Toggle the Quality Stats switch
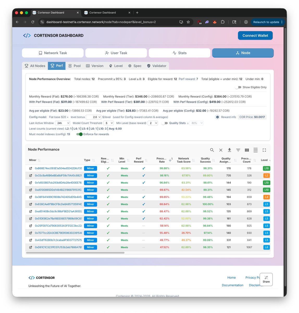This screenshot has width=299, height=313. 165,123
